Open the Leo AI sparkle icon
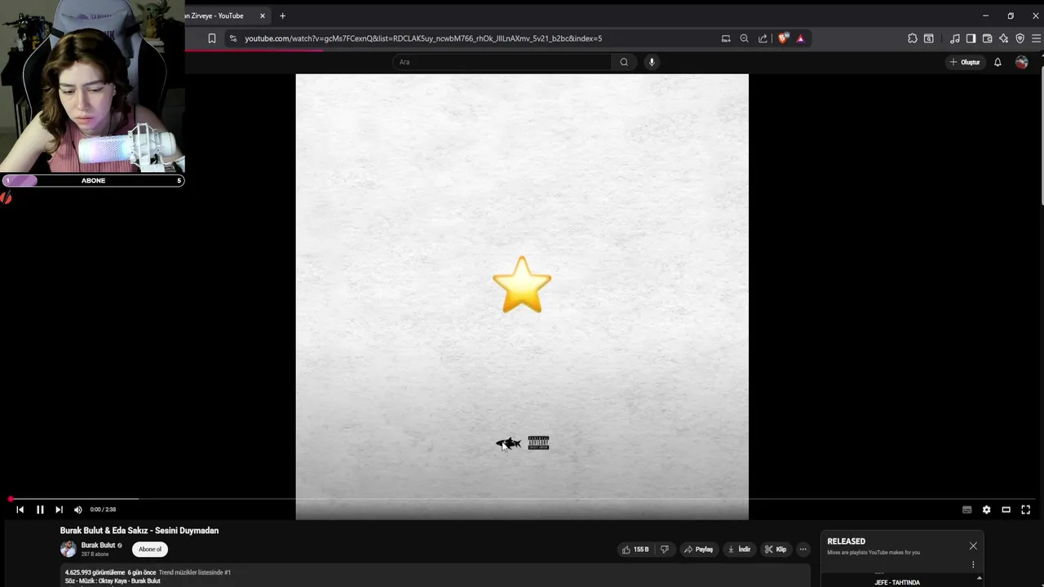 click(x=1003, y=38)
